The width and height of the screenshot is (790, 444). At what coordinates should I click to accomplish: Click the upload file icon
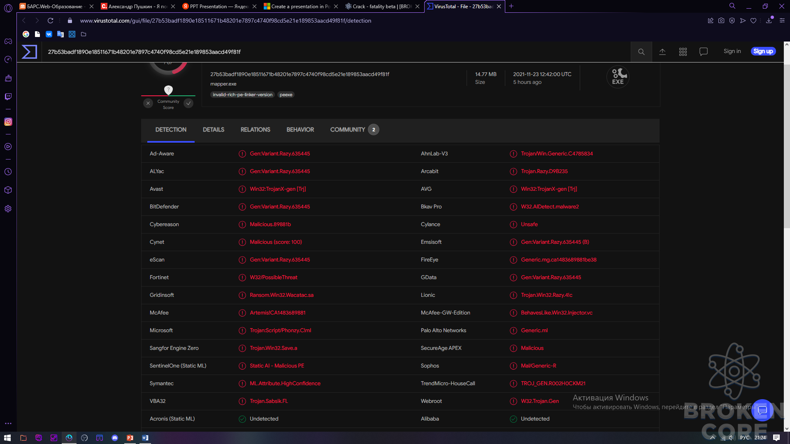point(662,52)
